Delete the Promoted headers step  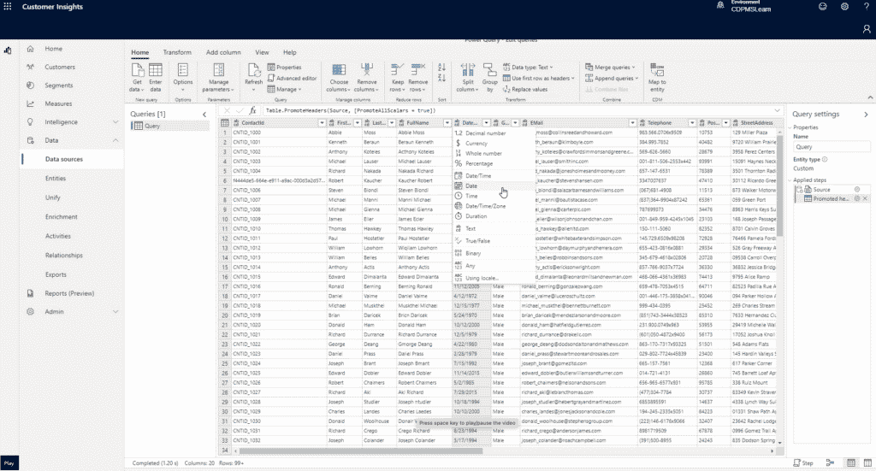865,198
